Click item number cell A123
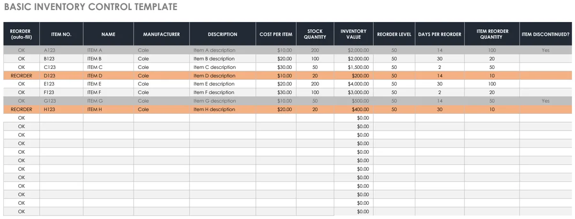 [61, 50]
